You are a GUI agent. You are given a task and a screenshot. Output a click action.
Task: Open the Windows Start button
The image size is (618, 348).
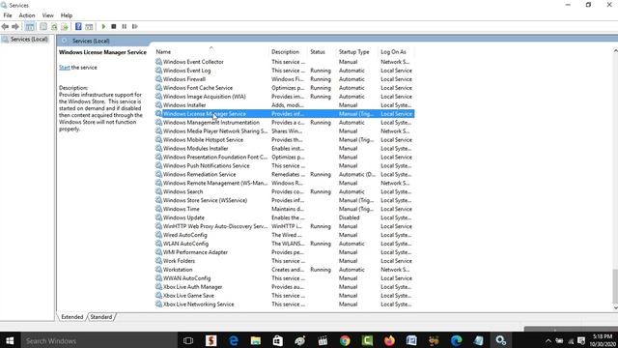(10, 340)
